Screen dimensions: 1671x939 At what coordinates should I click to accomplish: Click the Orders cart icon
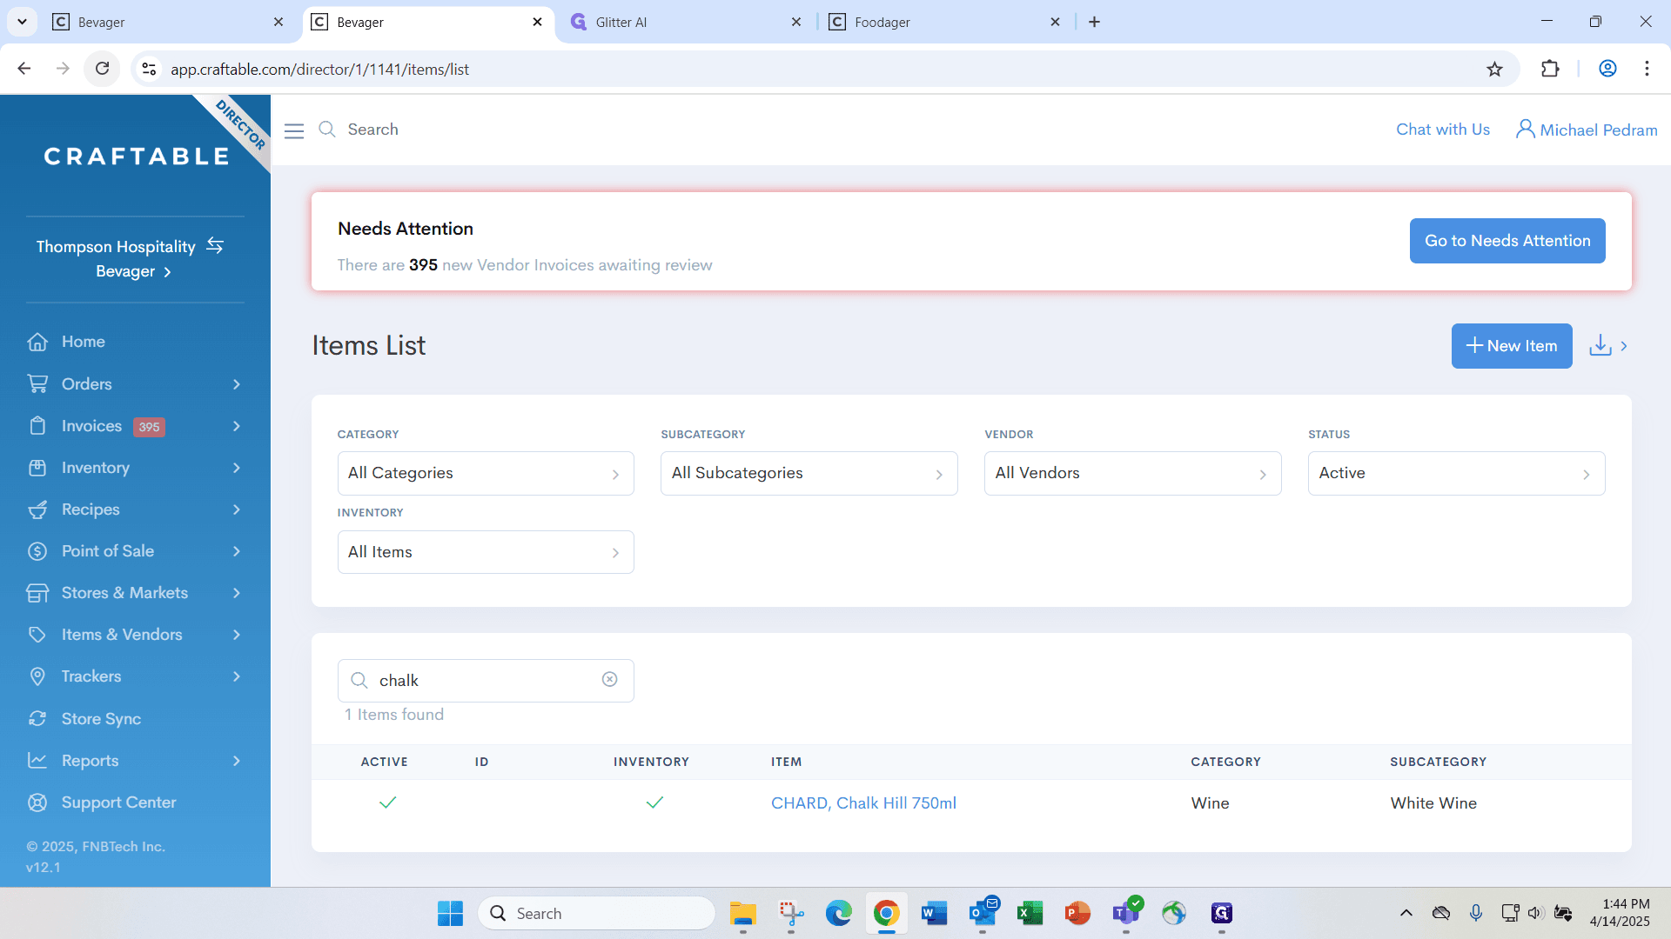pos(37,383)
